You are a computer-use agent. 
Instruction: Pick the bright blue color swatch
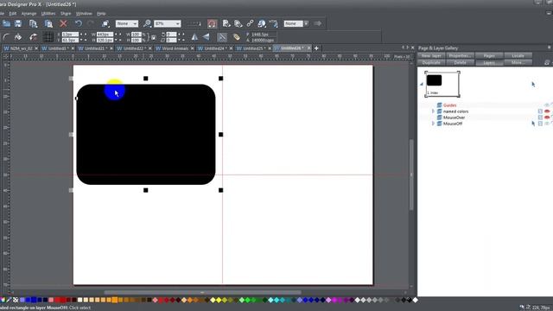click(34, 300)
